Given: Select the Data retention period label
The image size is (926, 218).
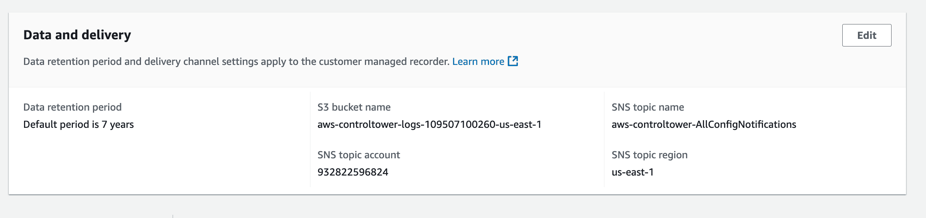Looking at the screenshot, I should tap(72, 107).
